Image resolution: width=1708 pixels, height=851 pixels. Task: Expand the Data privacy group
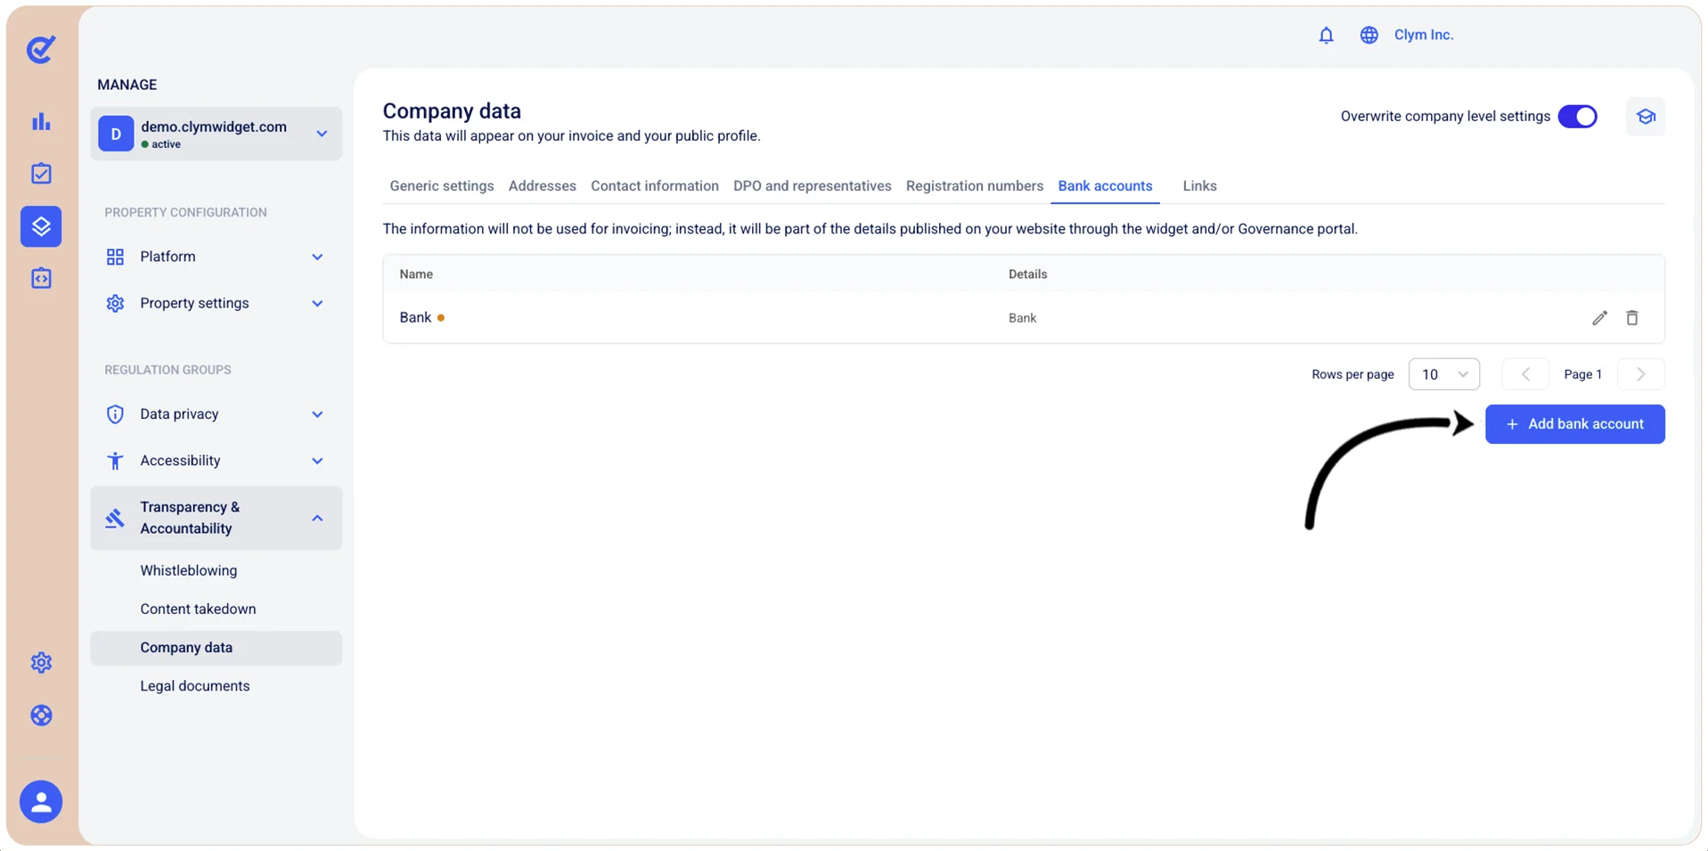[x=216, y=414]
